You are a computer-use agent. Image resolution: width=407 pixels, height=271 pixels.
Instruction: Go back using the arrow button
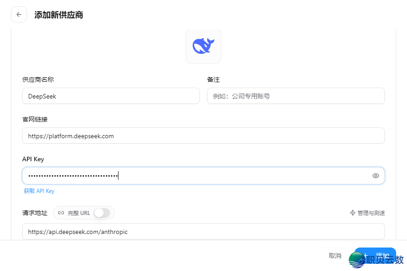(x=19, y=14)
